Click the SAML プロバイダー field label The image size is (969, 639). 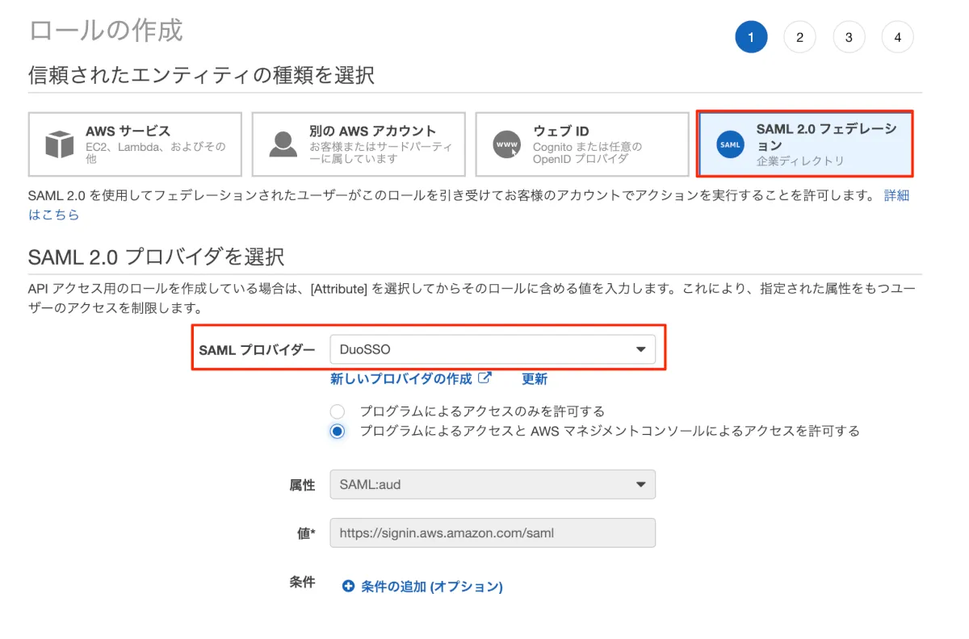[x=257, y=349]
